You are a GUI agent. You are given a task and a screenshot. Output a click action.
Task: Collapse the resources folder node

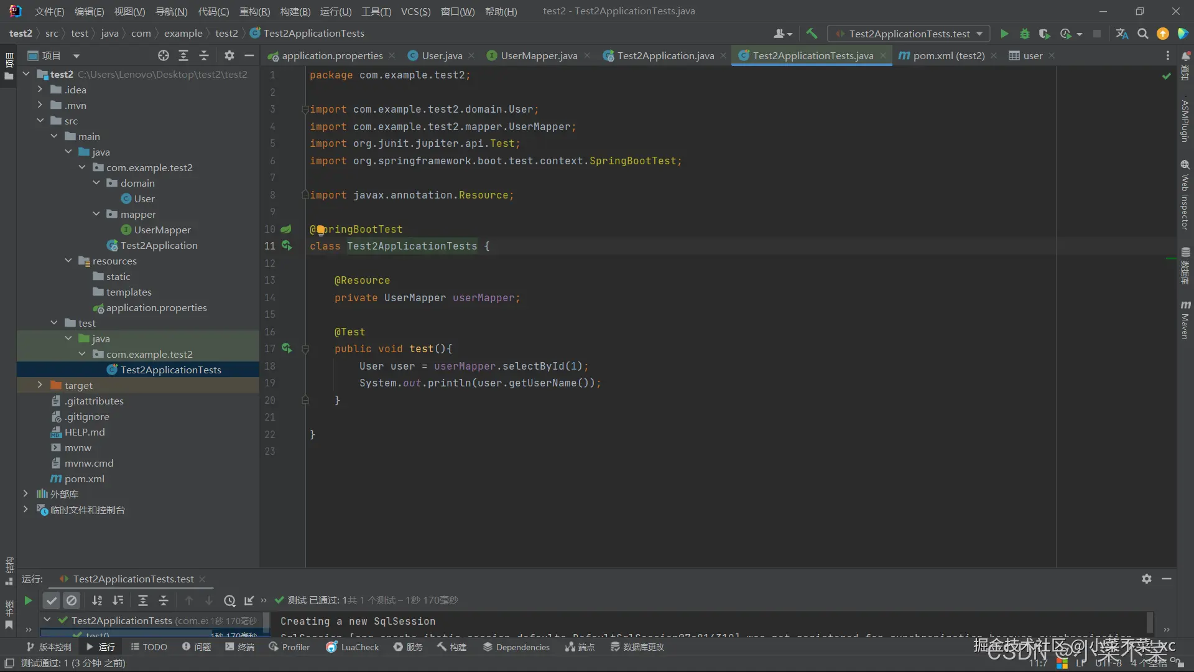click(68, 261)
